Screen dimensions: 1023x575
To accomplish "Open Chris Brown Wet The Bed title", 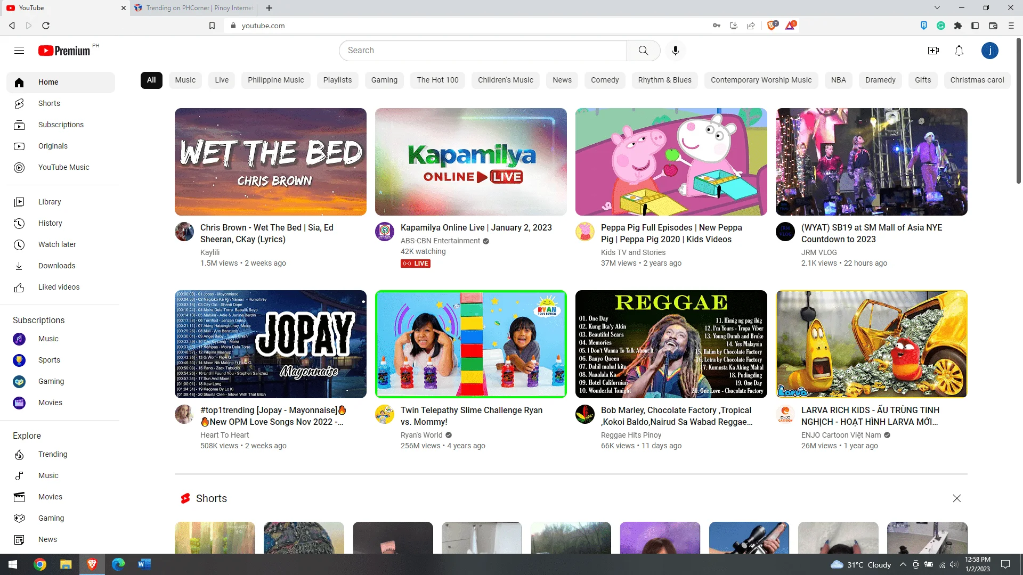I will 267,233.
